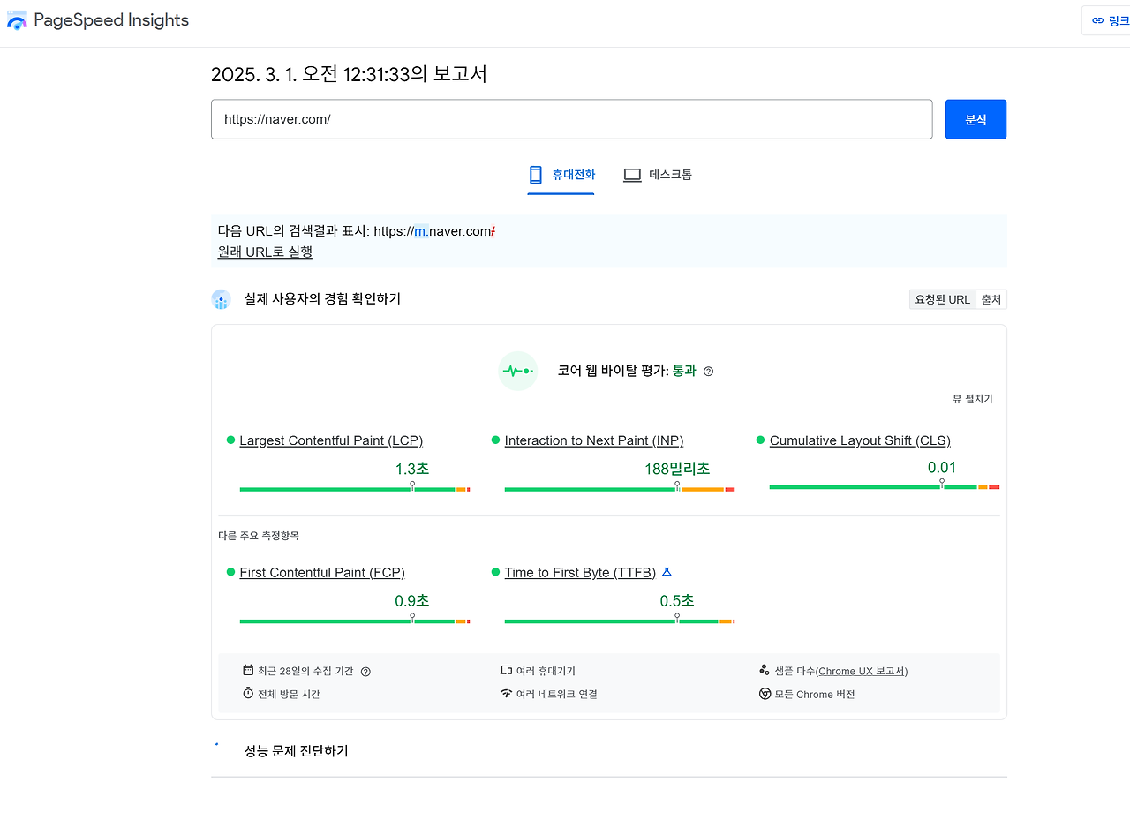Click the green status dot for FCP
This screenshot has height=820, width=1130.
click(x=231, y=572)
